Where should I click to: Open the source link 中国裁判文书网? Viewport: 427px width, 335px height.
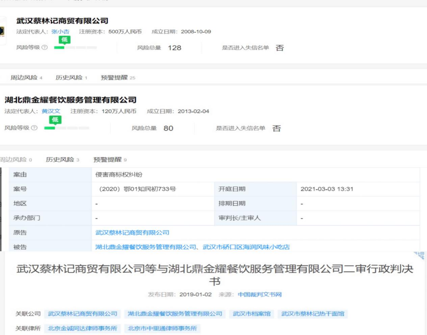point(259,294)
